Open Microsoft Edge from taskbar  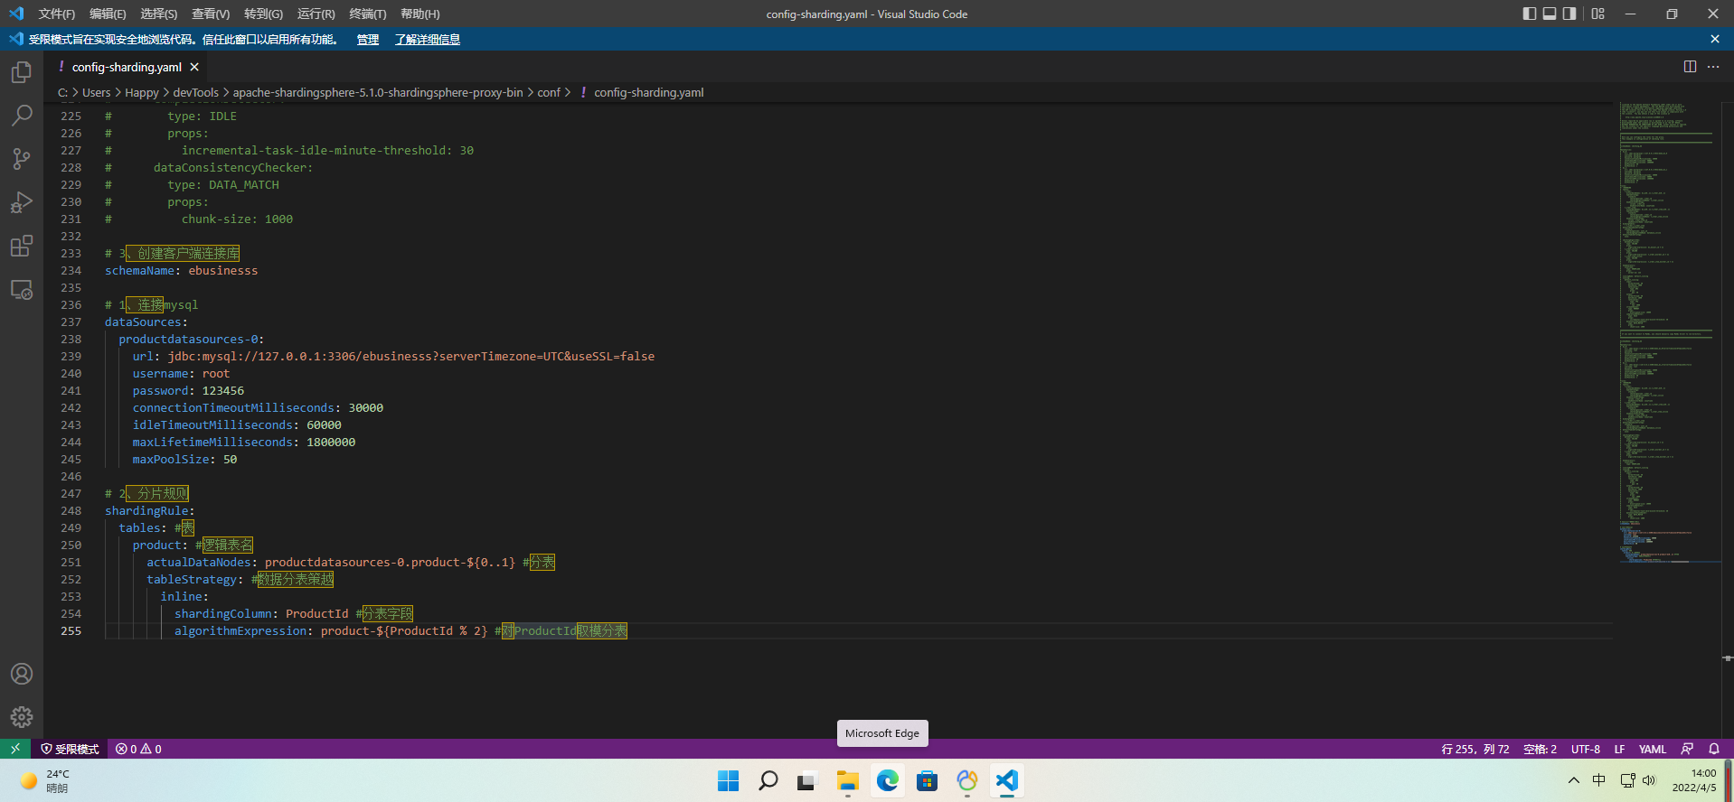[x=888, y=781]
